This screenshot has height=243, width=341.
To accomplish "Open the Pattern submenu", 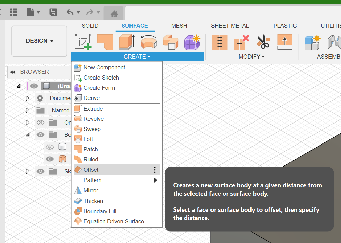I will pyautogui.click(x=117, y=180).
